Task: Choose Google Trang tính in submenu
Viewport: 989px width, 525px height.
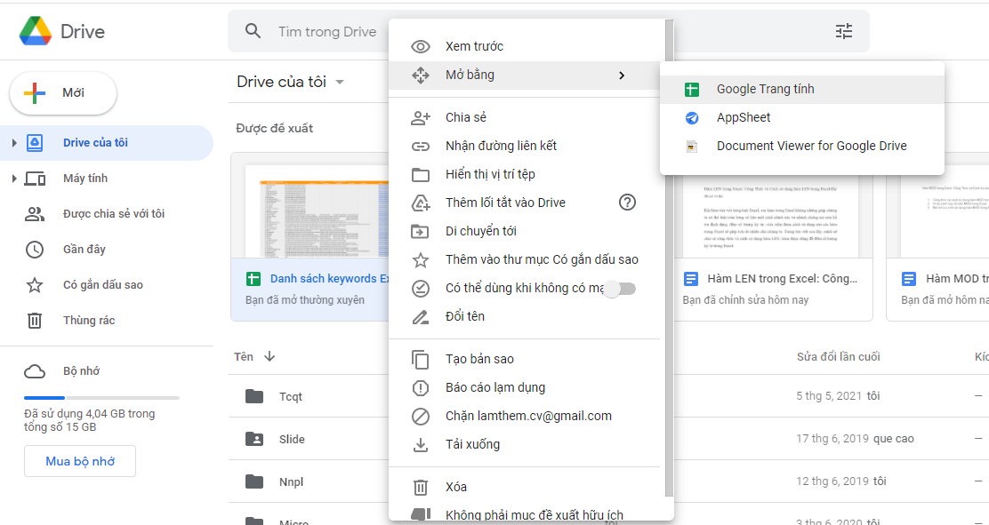Action: click(801, 90)
